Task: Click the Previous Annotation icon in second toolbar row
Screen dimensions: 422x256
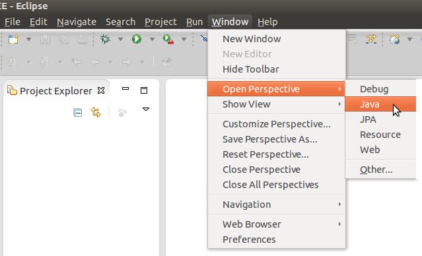Action: 44,63
